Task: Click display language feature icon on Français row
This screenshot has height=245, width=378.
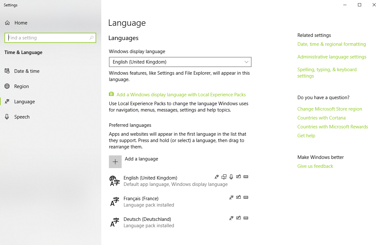Action: (x=232, y=198)
